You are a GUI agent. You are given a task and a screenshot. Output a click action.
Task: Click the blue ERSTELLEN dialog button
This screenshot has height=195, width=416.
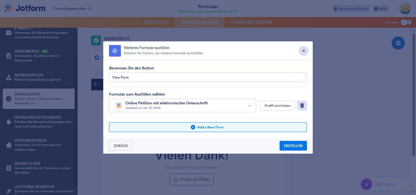click(x=293, y=146)
